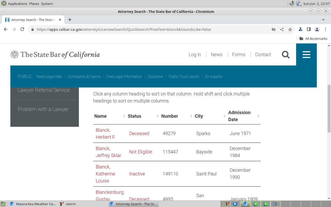Click the Inactive status text
This screenshot has height=207, width=331.
[137, 174]
